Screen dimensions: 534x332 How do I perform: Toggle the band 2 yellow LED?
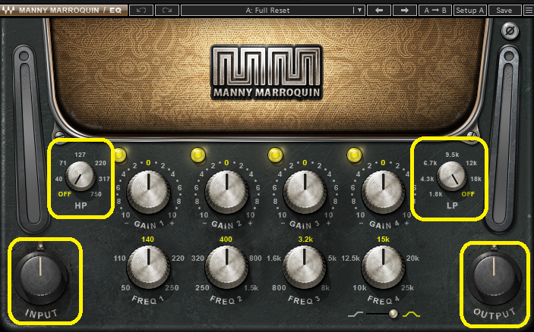(197, 155)
